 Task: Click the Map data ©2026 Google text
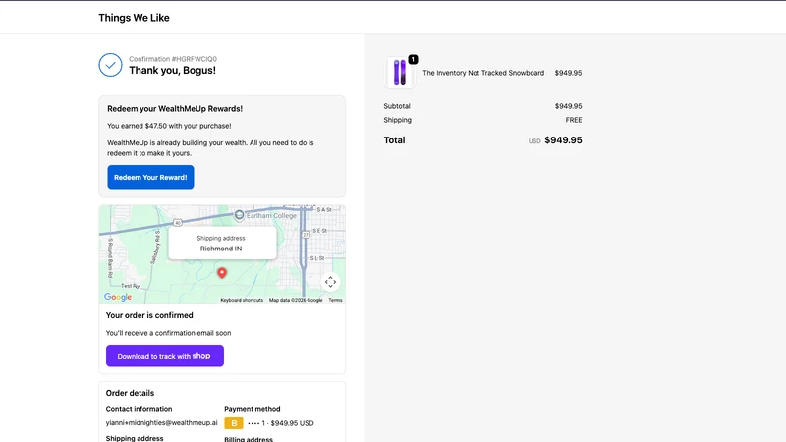296,300
